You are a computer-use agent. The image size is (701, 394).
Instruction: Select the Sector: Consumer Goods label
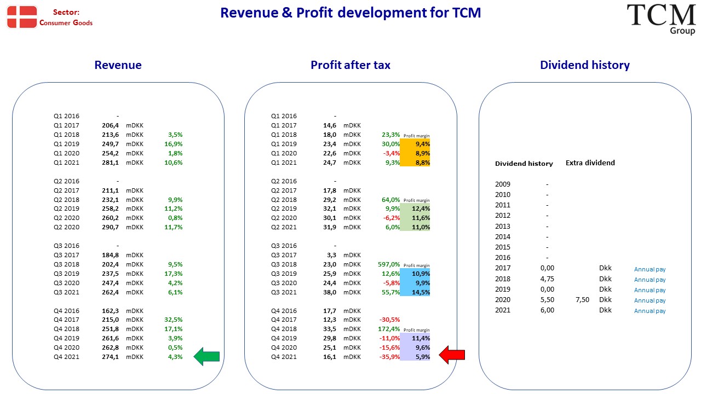[66, 18]
